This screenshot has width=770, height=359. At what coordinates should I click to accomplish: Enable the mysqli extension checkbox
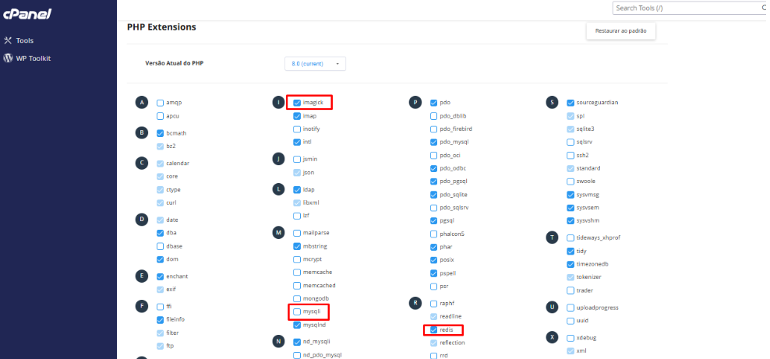pyautogui.click(x=297, y=311)
